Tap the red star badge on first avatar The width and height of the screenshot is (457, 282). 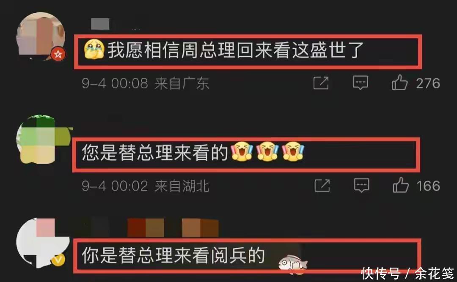pyautogui.click(x=58, y=54)
